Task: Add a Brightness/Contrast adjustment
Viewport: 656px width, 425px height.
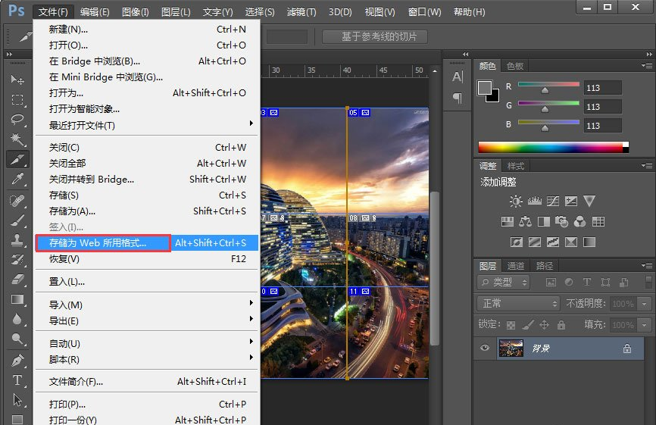Action: pyautogui.click(x=516, y=201)
